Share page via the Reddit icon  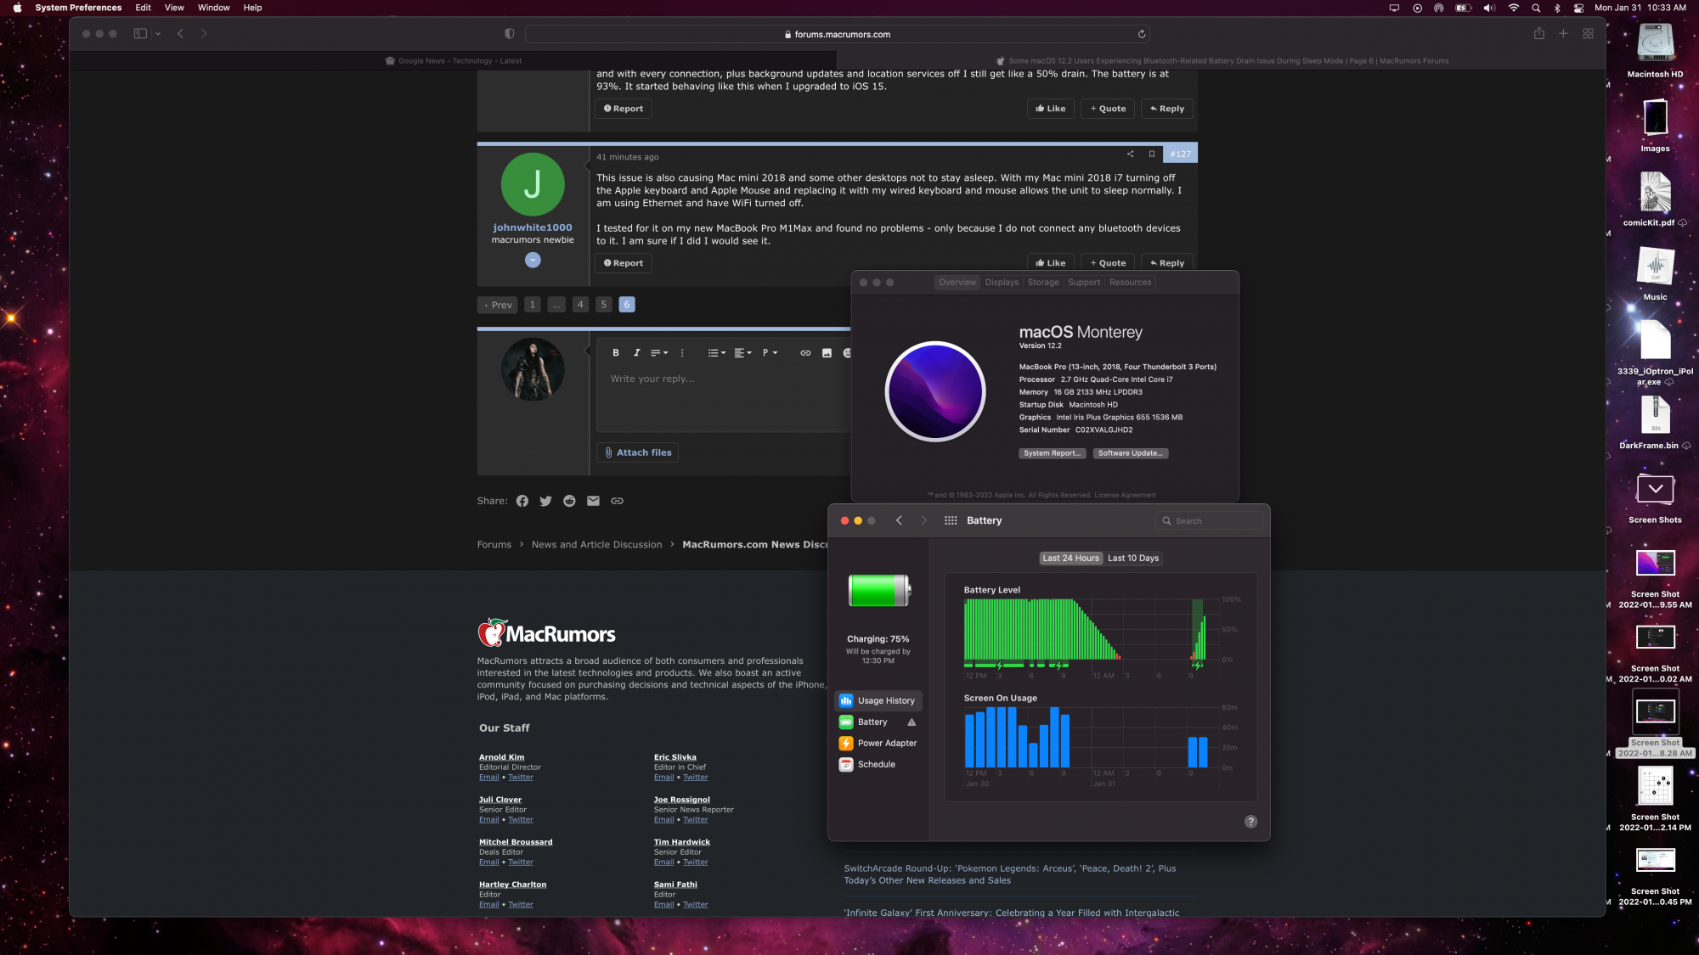click(x=569, y=501)
